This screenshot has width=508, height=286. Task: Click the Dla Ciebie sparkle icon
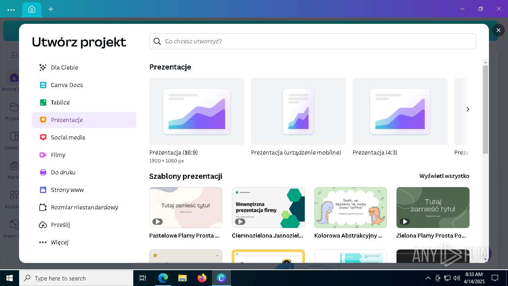pyautogui.click(x=43, y=68)
